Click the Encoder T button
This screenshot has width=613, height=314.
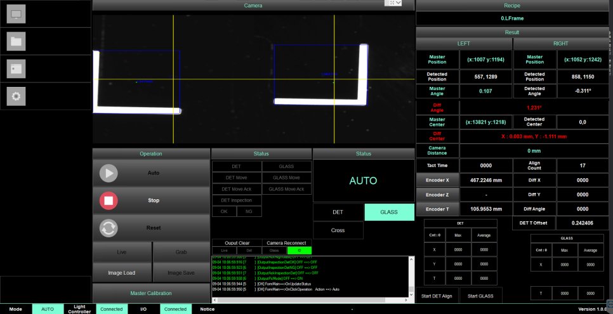[x=437, y=209]
